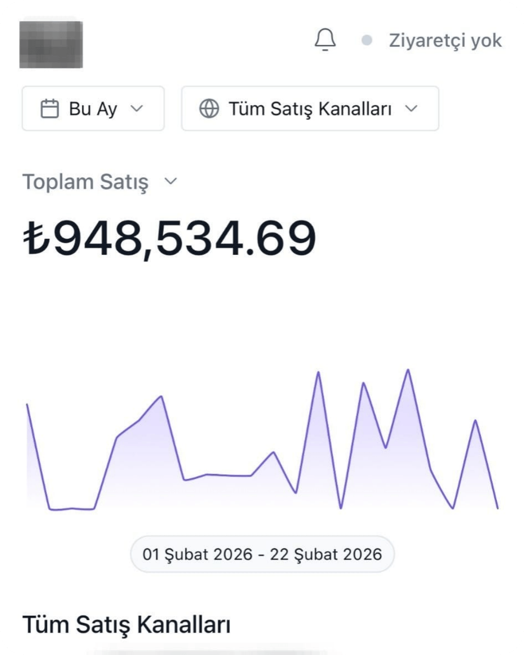Click Tüm Satış Kanalları filter text
Screen dimensions: 524x655
click(x=310, y=109)
